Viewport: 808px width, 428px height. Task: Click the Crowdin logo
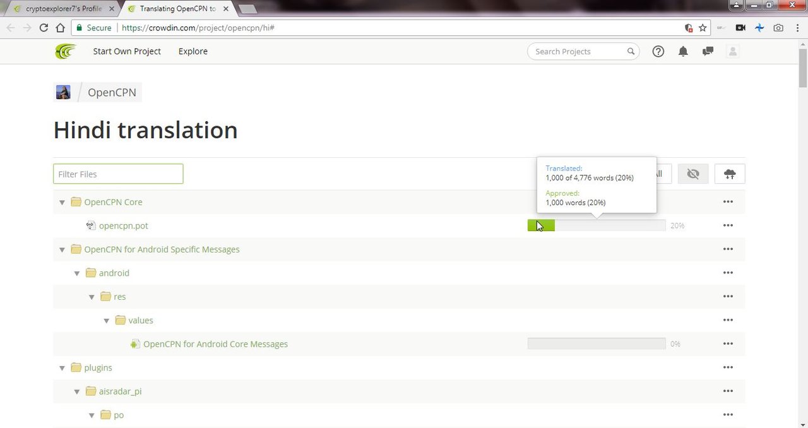coord(65,51)
